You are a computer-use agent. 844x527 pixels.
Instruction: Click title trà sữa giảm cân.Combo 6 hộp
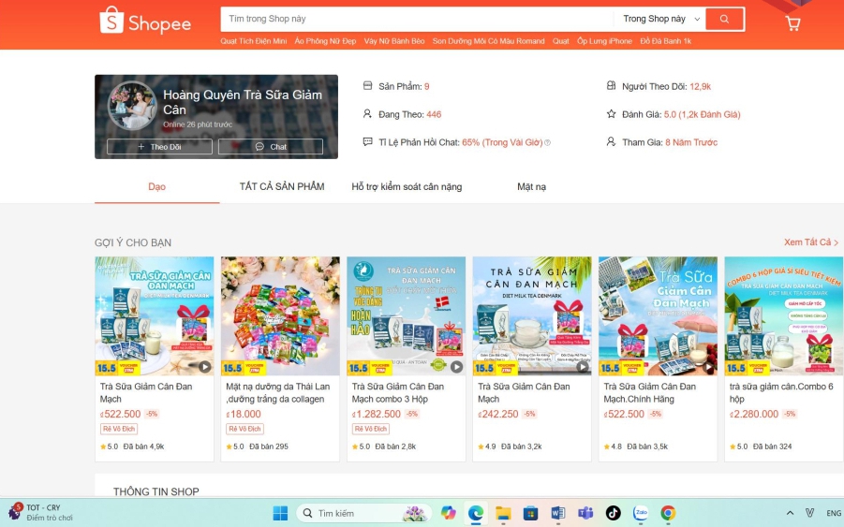pyautogui.click(x=781, y=392)
